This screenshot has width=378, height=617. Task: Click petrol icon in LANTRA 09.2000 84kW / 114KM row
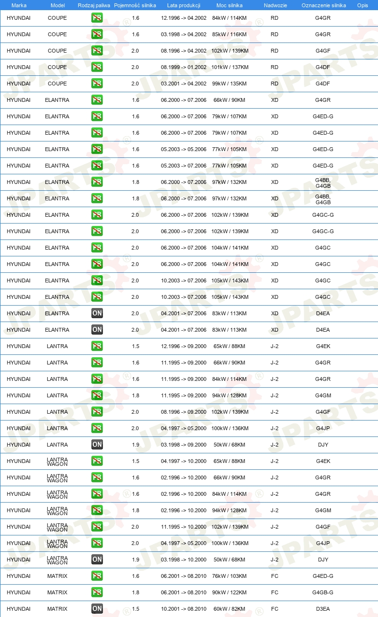point(97,379)
